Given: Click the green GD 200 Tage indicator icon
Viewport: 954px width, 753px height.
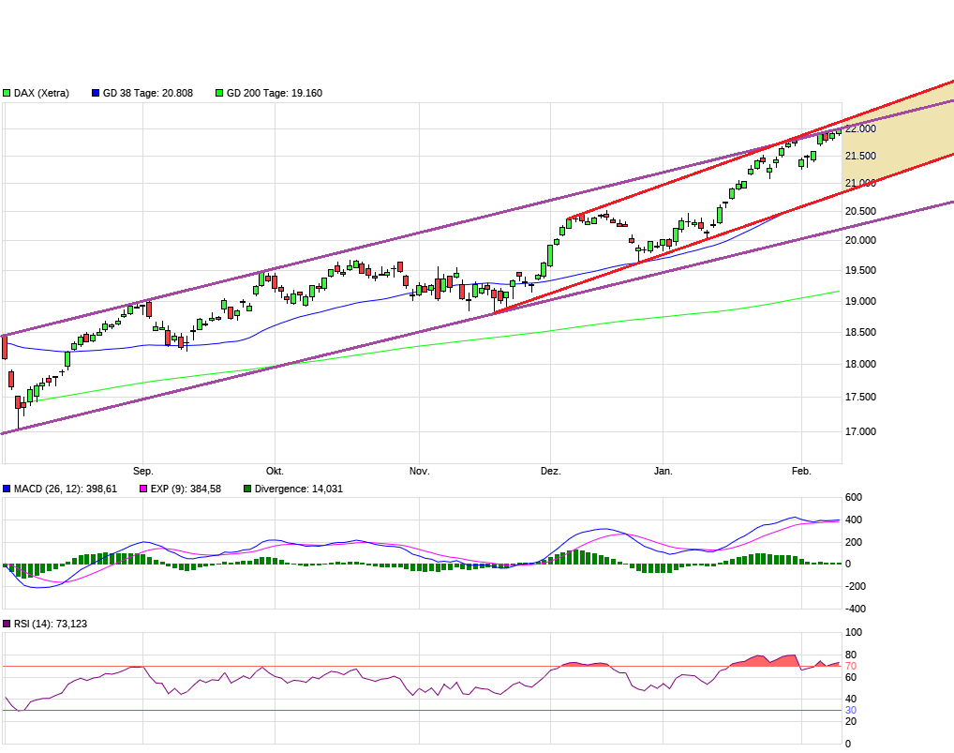Looking at the screenshot, I should [217, 93].
